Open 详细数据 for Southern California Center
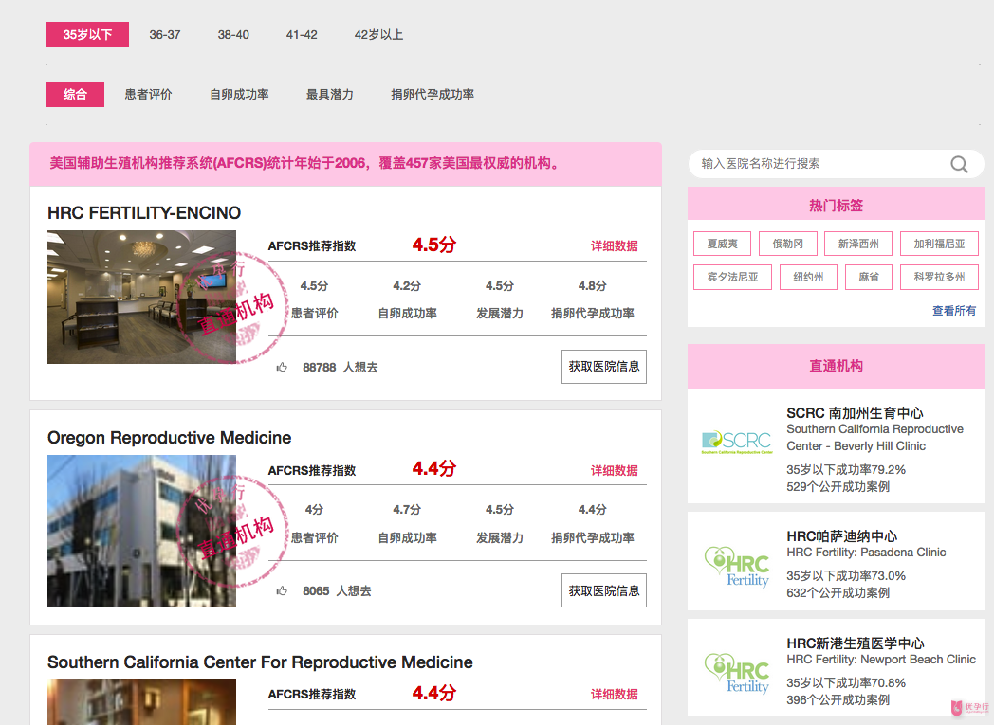This screenshot has width=994, height=725. (x=615, y=694)
